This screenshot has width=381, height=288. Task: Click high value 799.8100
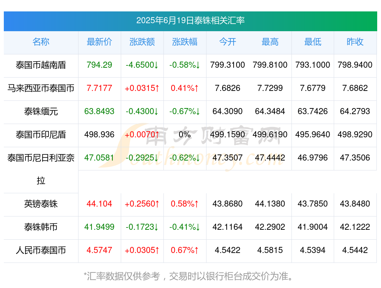(270, 65)
